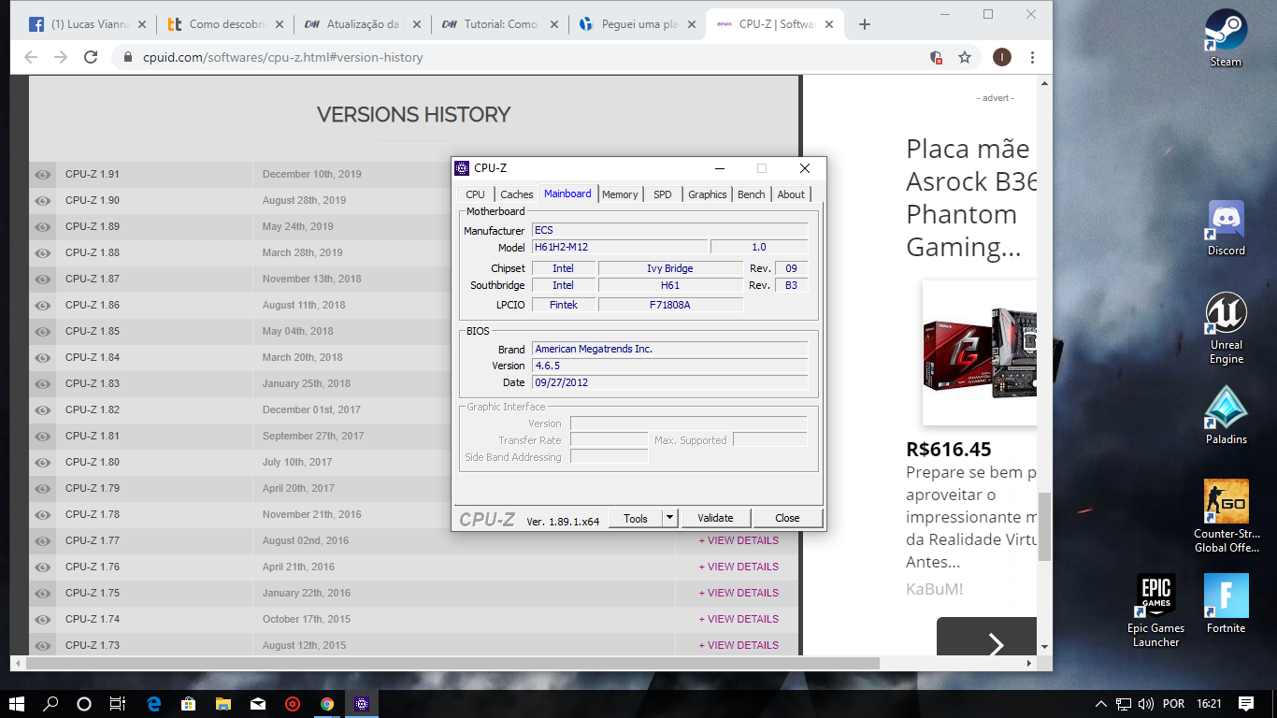Open the Tools dropdown arrow in CPU-Z
Viewport: 1277px width, 718px height.
pyautogui.click(x=669, y=518)
